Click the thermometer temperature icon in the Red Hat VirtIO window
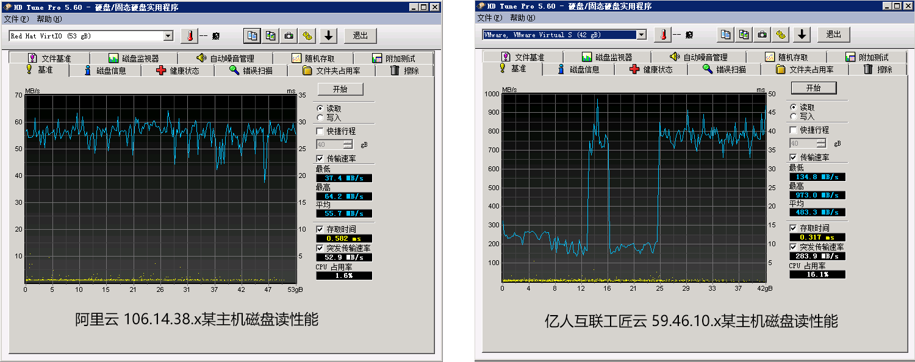The height and width of the screenshot is (362, 915). [190, 35]
